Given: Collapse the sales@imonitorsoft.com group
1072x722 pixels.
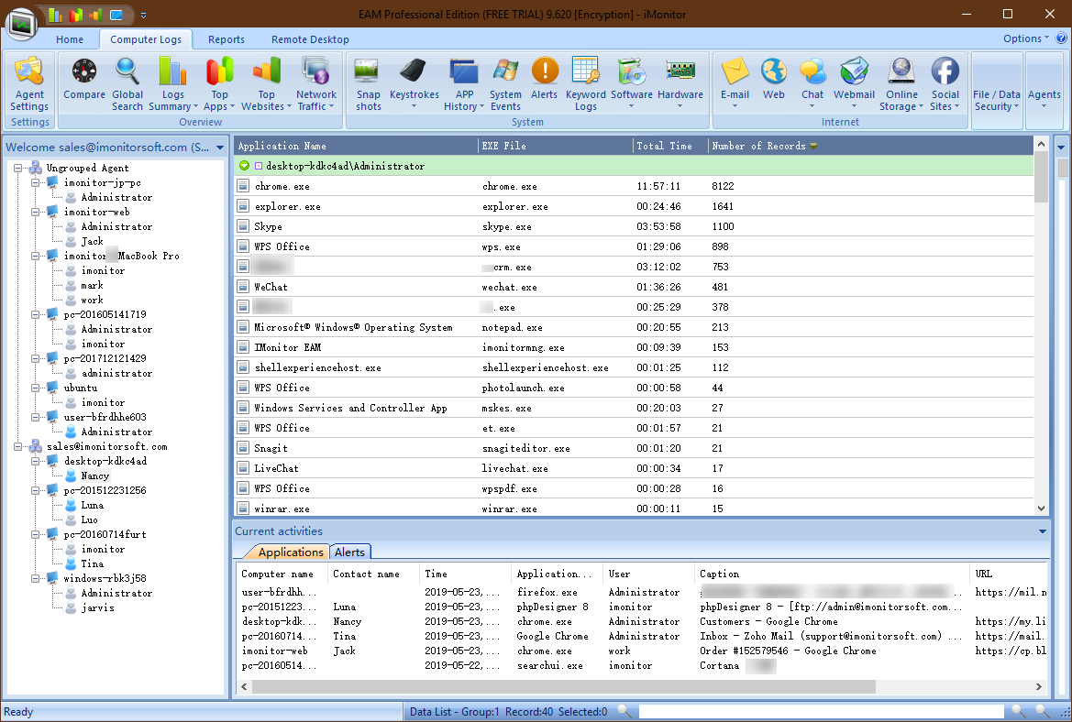Looking at the screenshot, I should (x=18, y=447).
